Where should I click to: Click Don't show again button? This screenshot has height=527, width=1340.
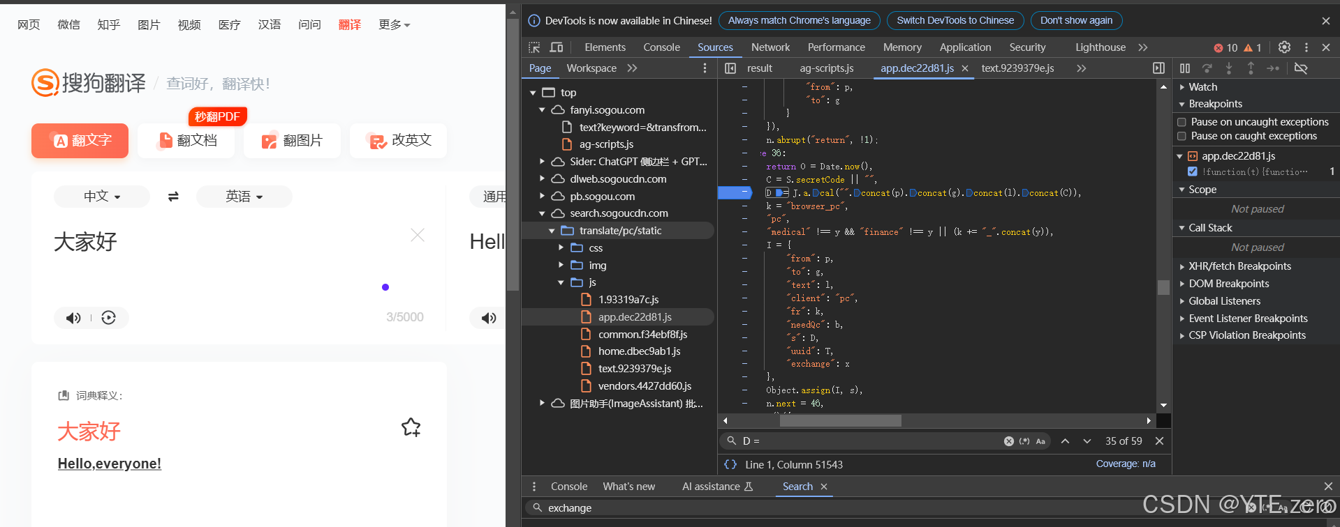tap(1076, 21)
